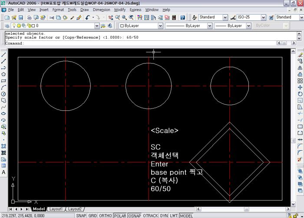Click the Erase modify tool
304x218 pixels.
[300, 55]
